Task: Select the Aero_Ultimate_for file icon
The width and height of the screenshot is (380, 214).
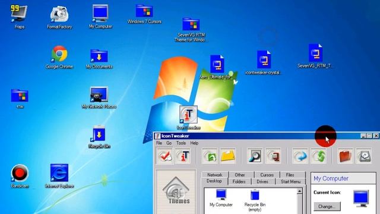Action: [217, 67]
